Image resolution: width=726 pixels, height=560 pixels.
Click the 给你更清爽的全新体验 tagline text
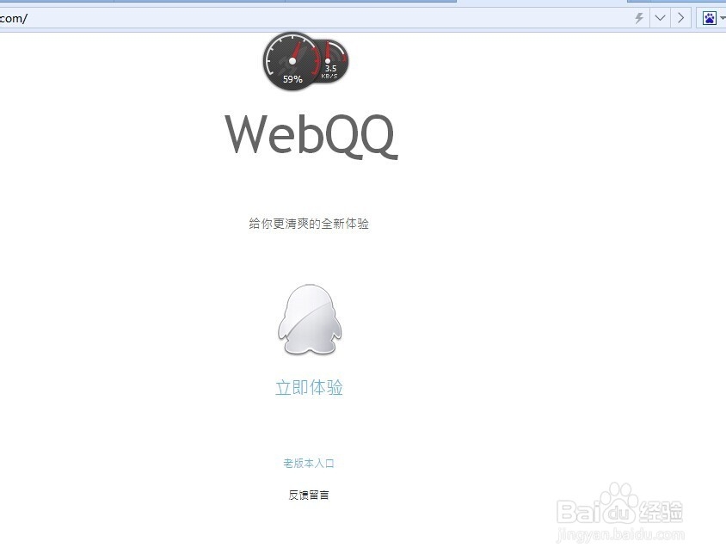[x=308, y=224]
